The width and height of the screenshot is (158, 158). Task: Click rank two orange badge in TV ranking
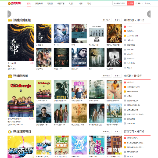pyautogui.click(x=125, y=87)
